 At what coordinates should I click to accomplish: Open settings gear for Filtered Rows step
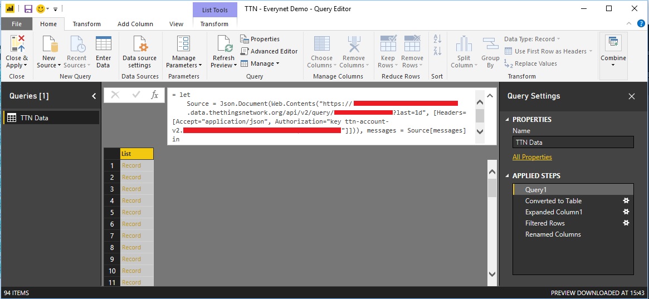pyautogui.click(x=626, y=223)
